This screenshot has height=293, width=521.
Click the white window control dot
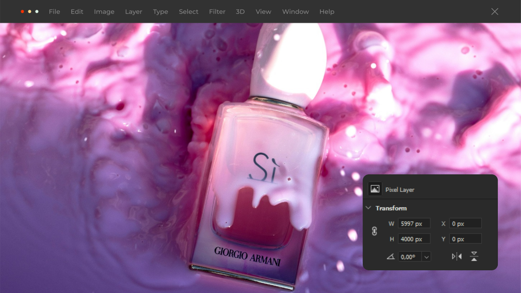[37, 12]
